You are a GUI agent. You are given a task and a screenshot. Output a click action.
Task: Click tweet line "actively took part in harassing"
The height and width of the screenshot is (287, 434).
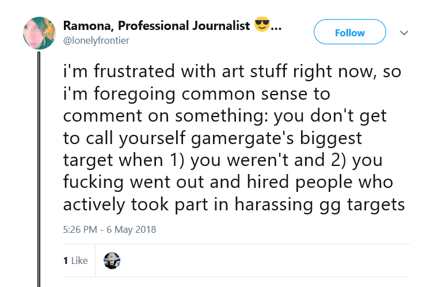pos(234,205)
